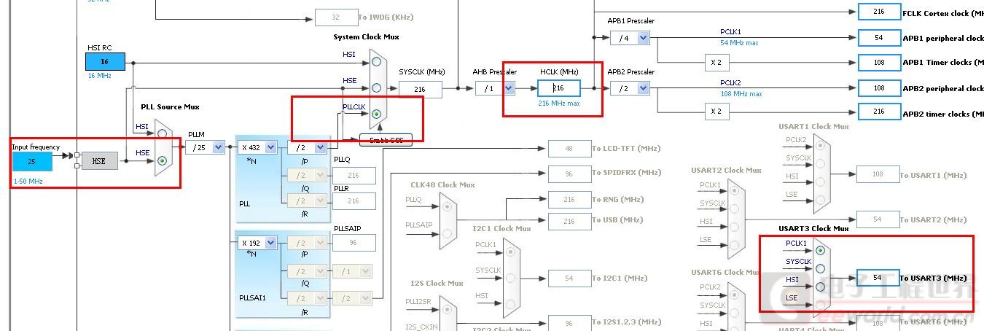Screen dimensions: 984x331
Task: Select HSI in System Clock Mux
Action: [376, 62]
